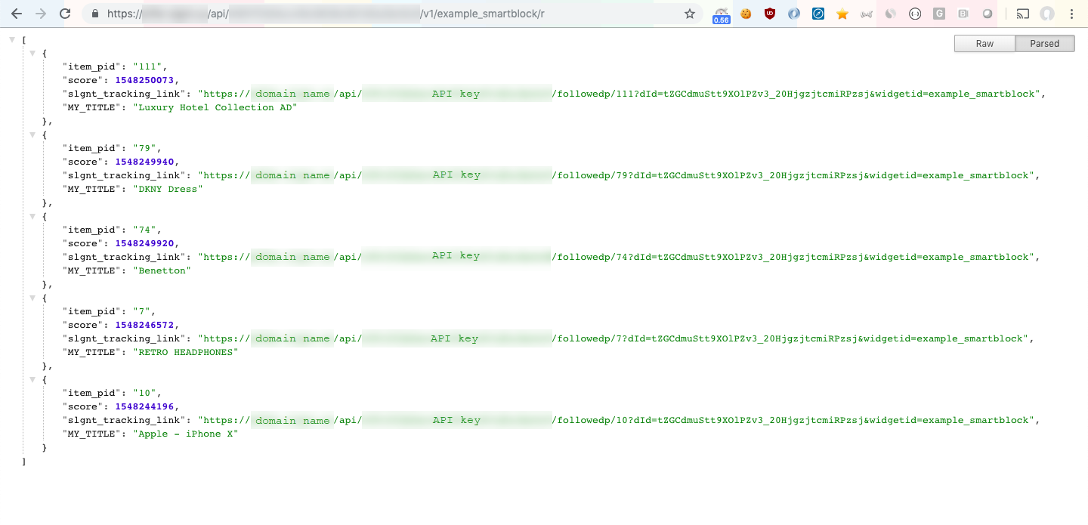Viewport: 1088px width, 525px height.
Task: Collapse the Luxury Hotel Collection AD object
Action: click(32, 53)
